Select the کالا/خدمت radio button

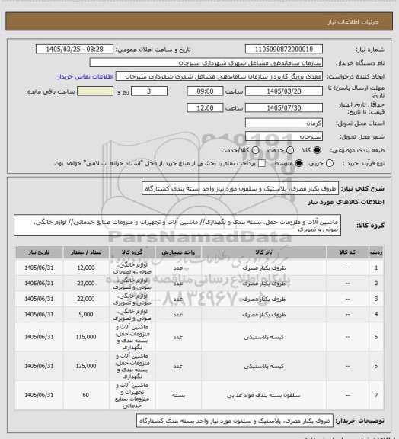(255, 150)
